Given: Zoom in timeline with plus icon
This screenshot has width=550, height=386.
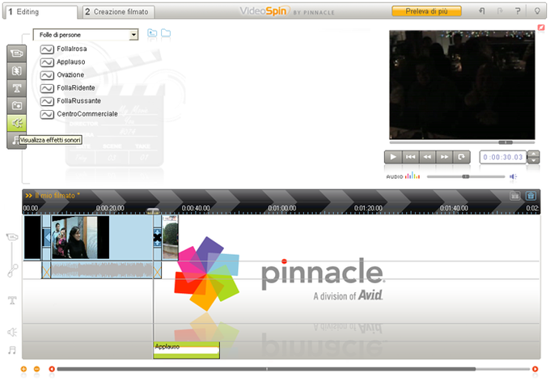Looking at the screenshot, I should [x=23, y=369].
